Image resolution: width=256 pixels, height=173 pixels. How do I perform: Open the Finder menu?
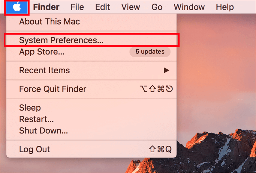tap(46, 7)
